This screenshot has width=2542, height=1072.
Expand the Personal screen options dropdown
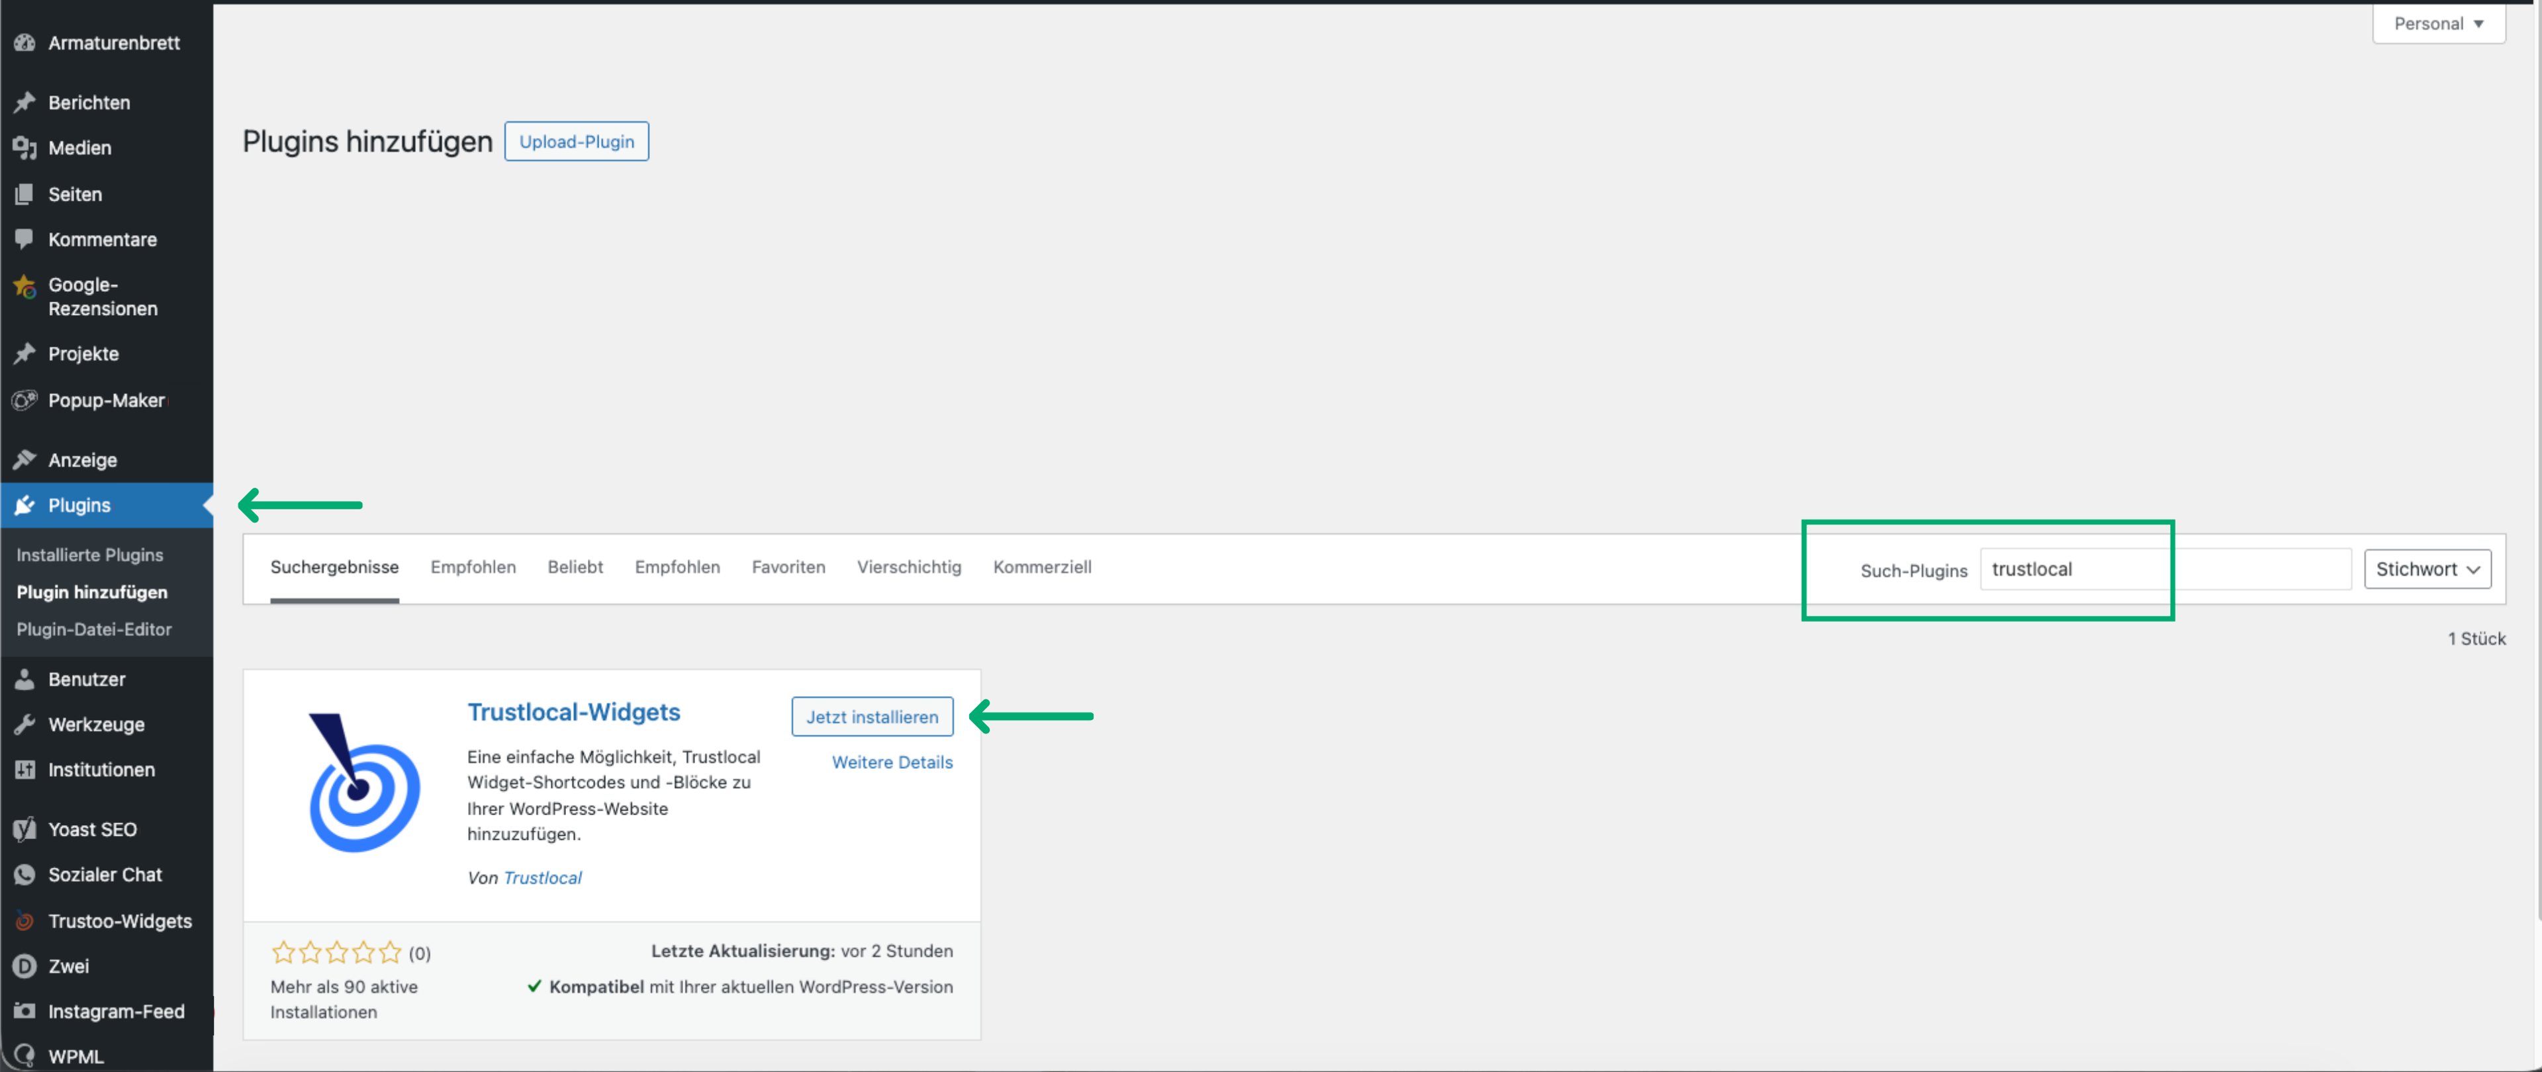tap(2437, 24)
